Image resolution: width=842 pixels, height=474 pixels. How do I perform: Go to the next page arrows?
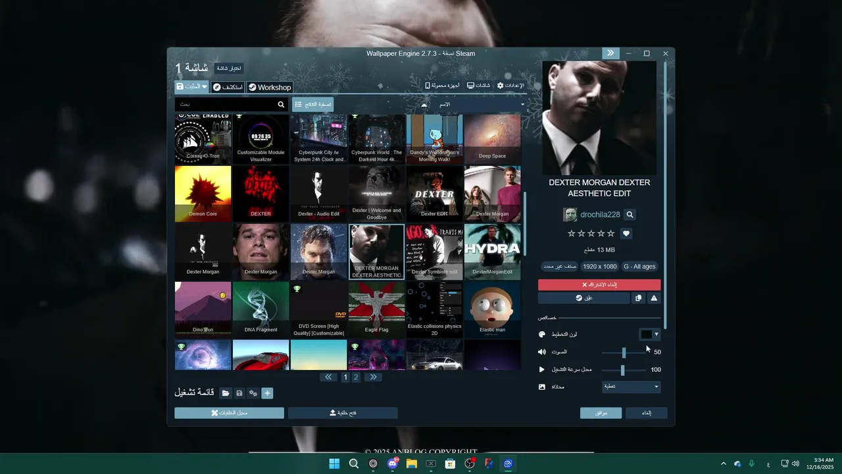point(373,377)
